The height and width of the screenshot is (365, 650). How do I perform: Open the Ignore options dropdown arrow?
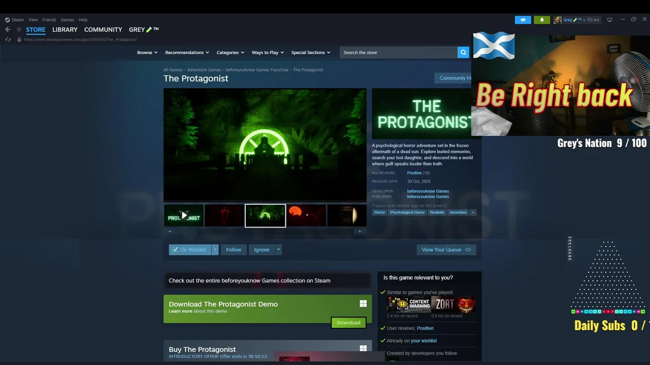click(x=278, y=249)
